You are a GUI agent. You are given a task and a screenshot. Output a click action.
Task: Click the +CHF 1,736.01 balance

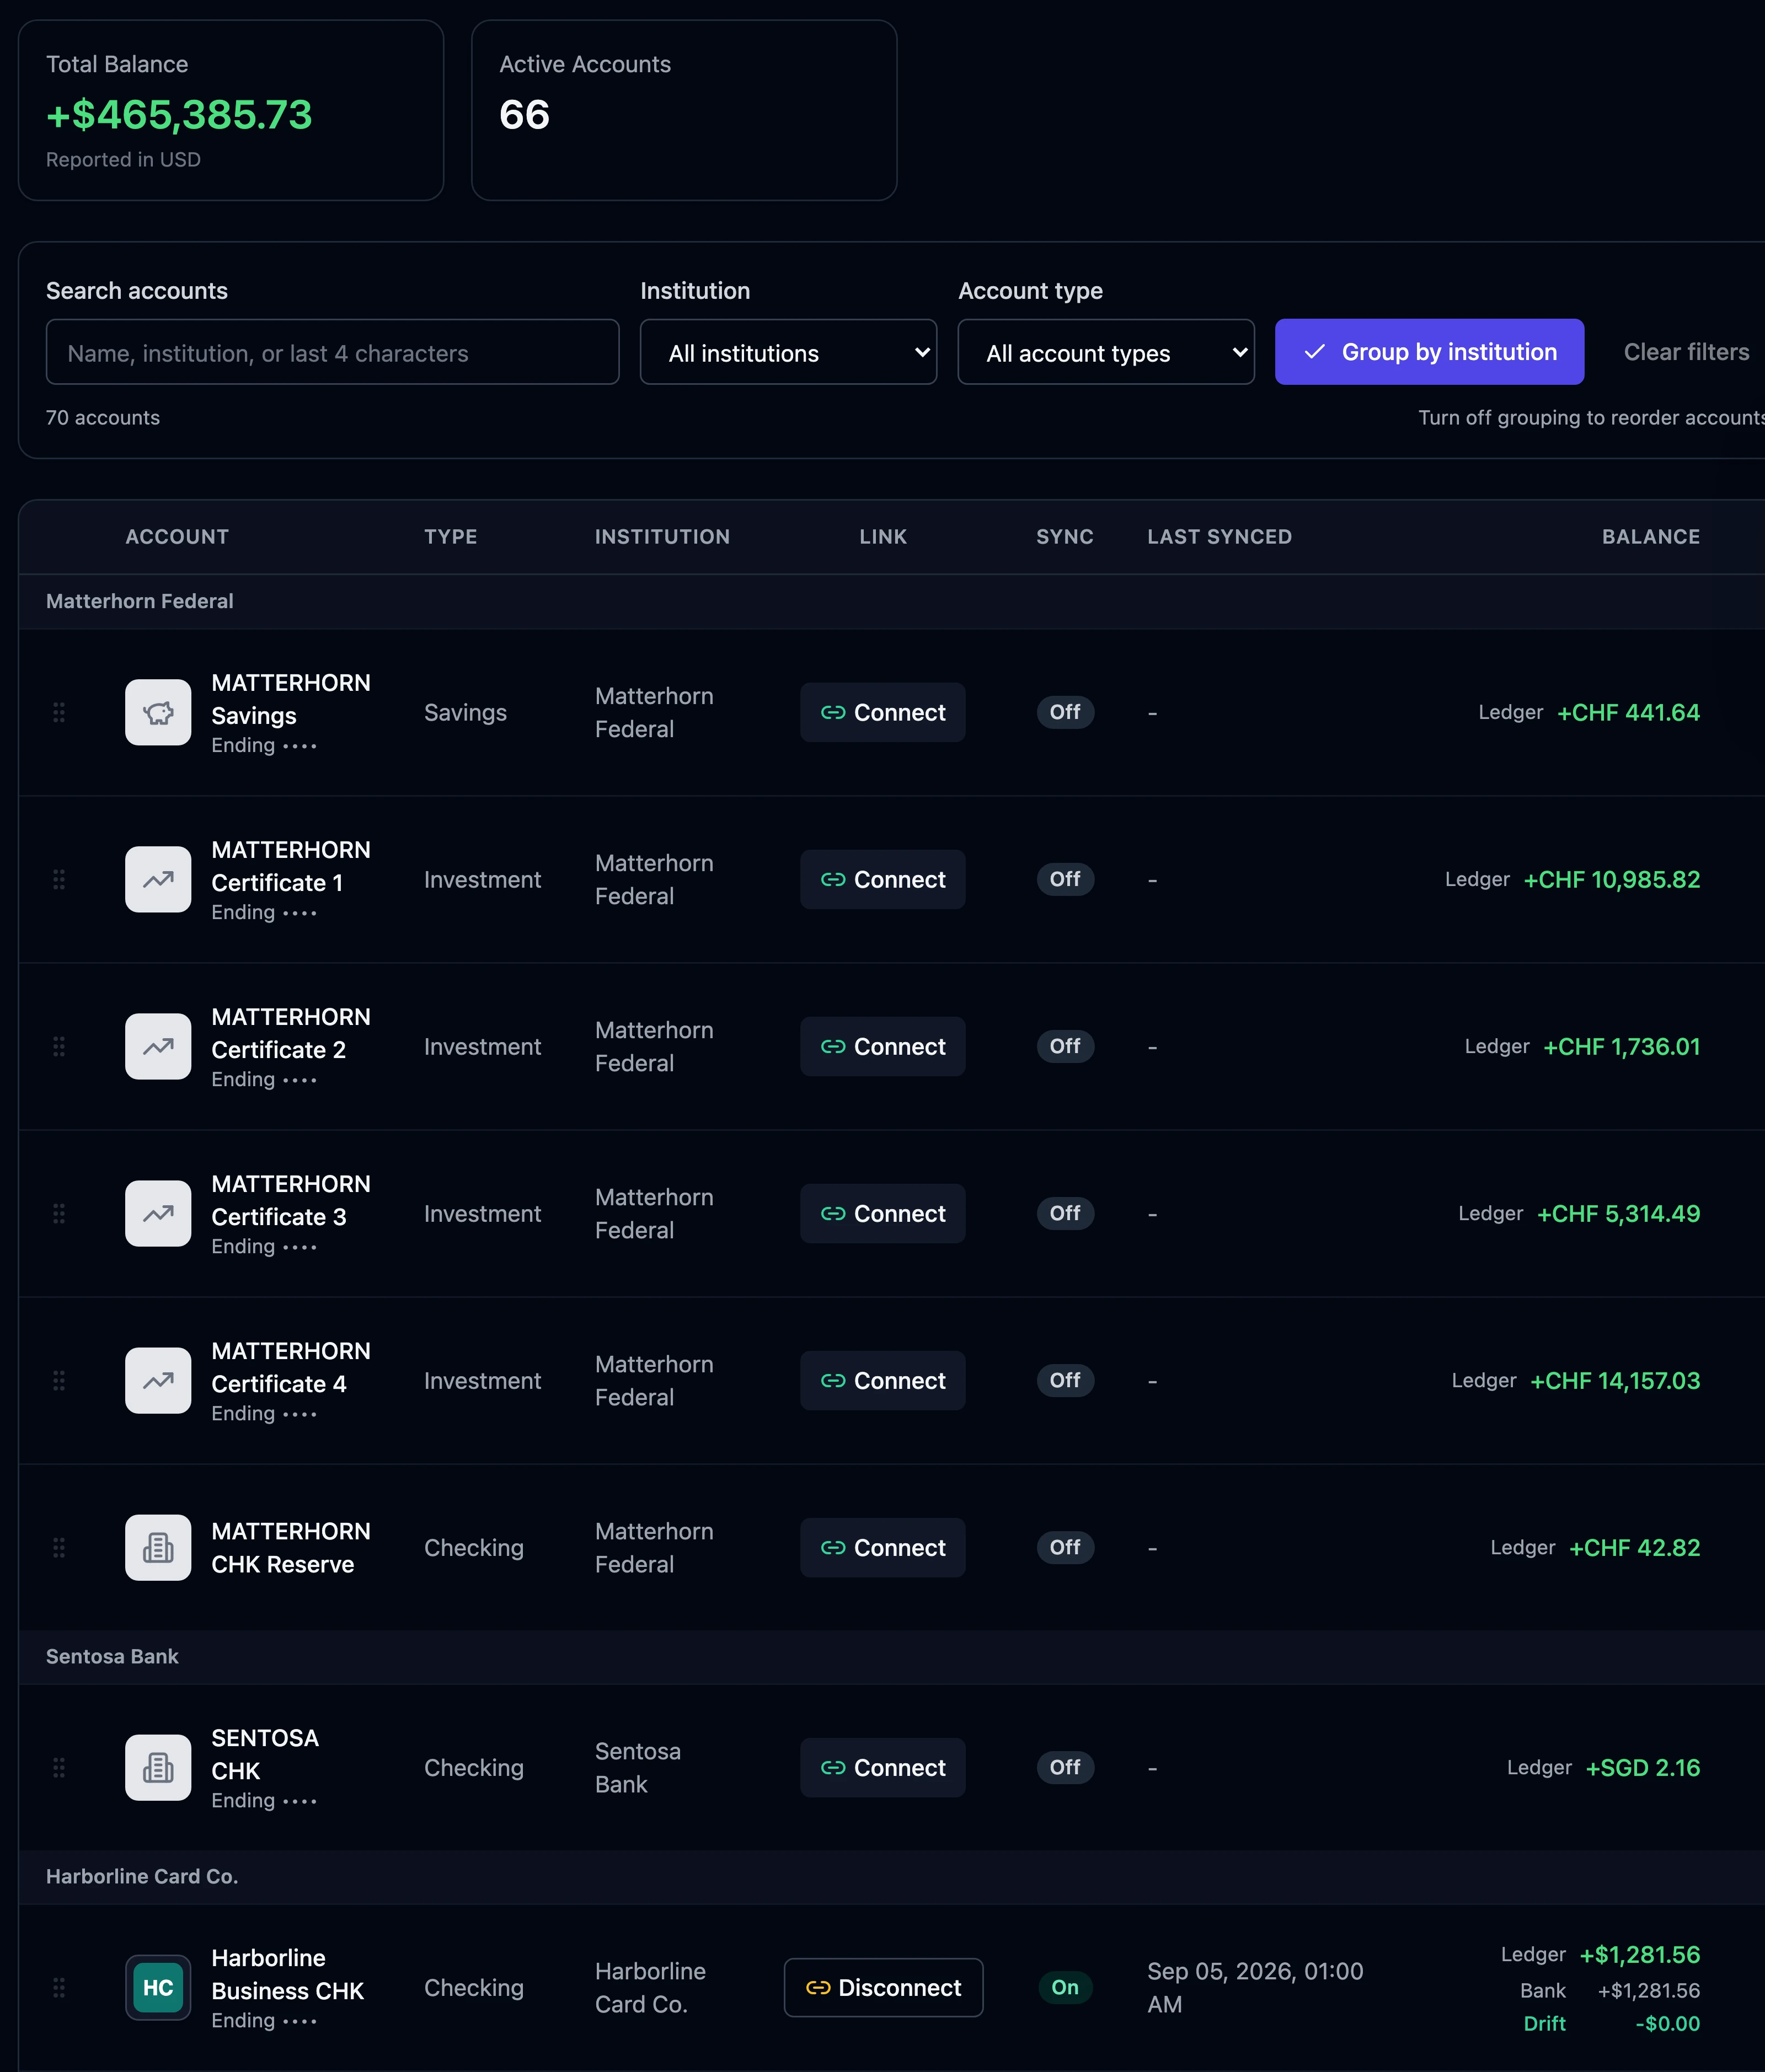click(1621, 1046)
